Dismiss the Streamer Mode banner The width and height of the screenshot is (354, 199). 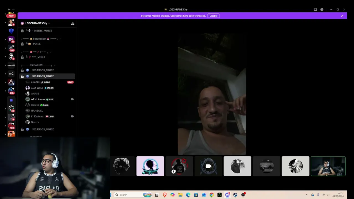342,16
